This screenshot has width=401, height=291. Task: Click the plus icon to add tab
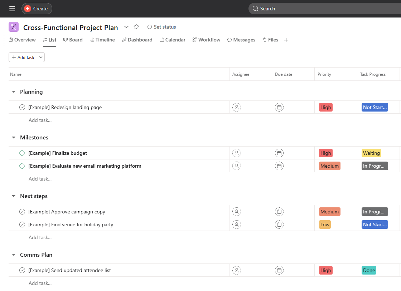286,40
